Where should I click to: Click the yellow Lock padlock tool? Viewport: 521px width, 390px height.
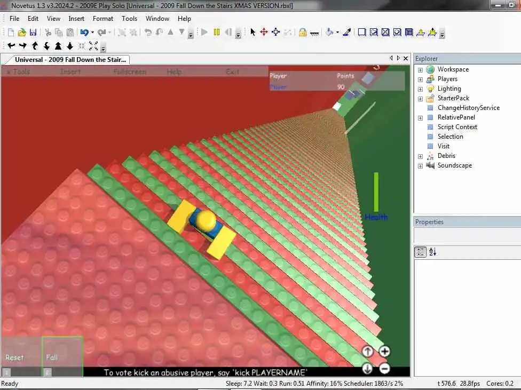302,32
